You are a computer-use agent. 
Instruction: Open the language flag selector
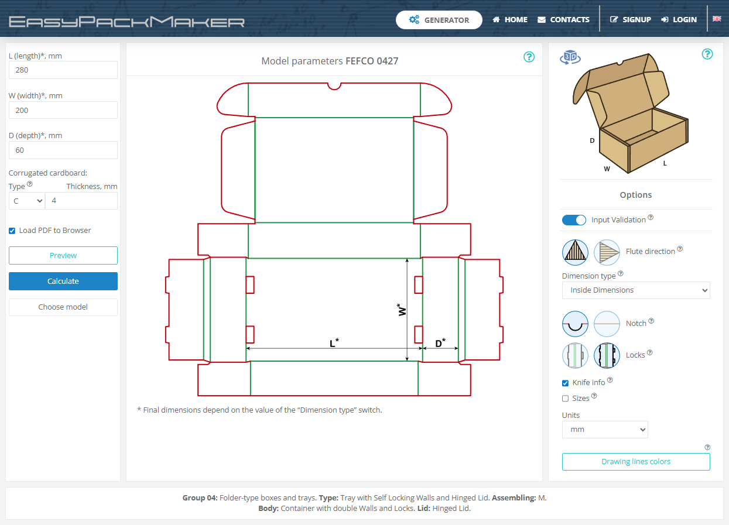[717, 19]
